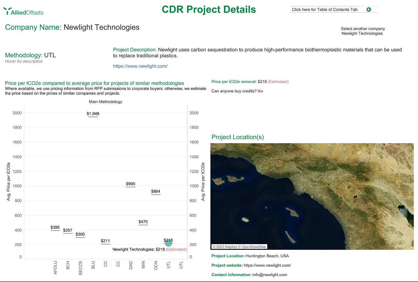Click the AlliedOffsets logo
Viewport: 418px width, 282px height.
tap(23, 12)
